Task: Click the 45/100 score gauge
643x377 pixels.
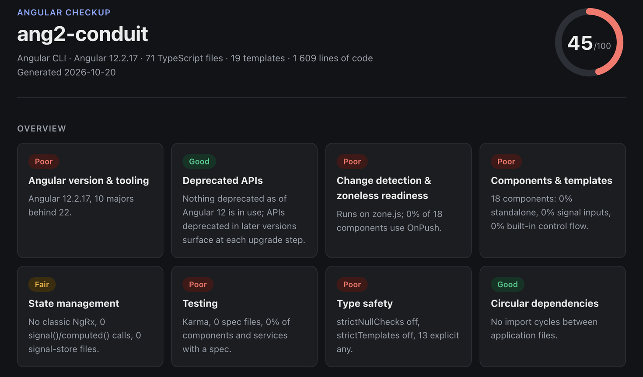Action: 589,42
